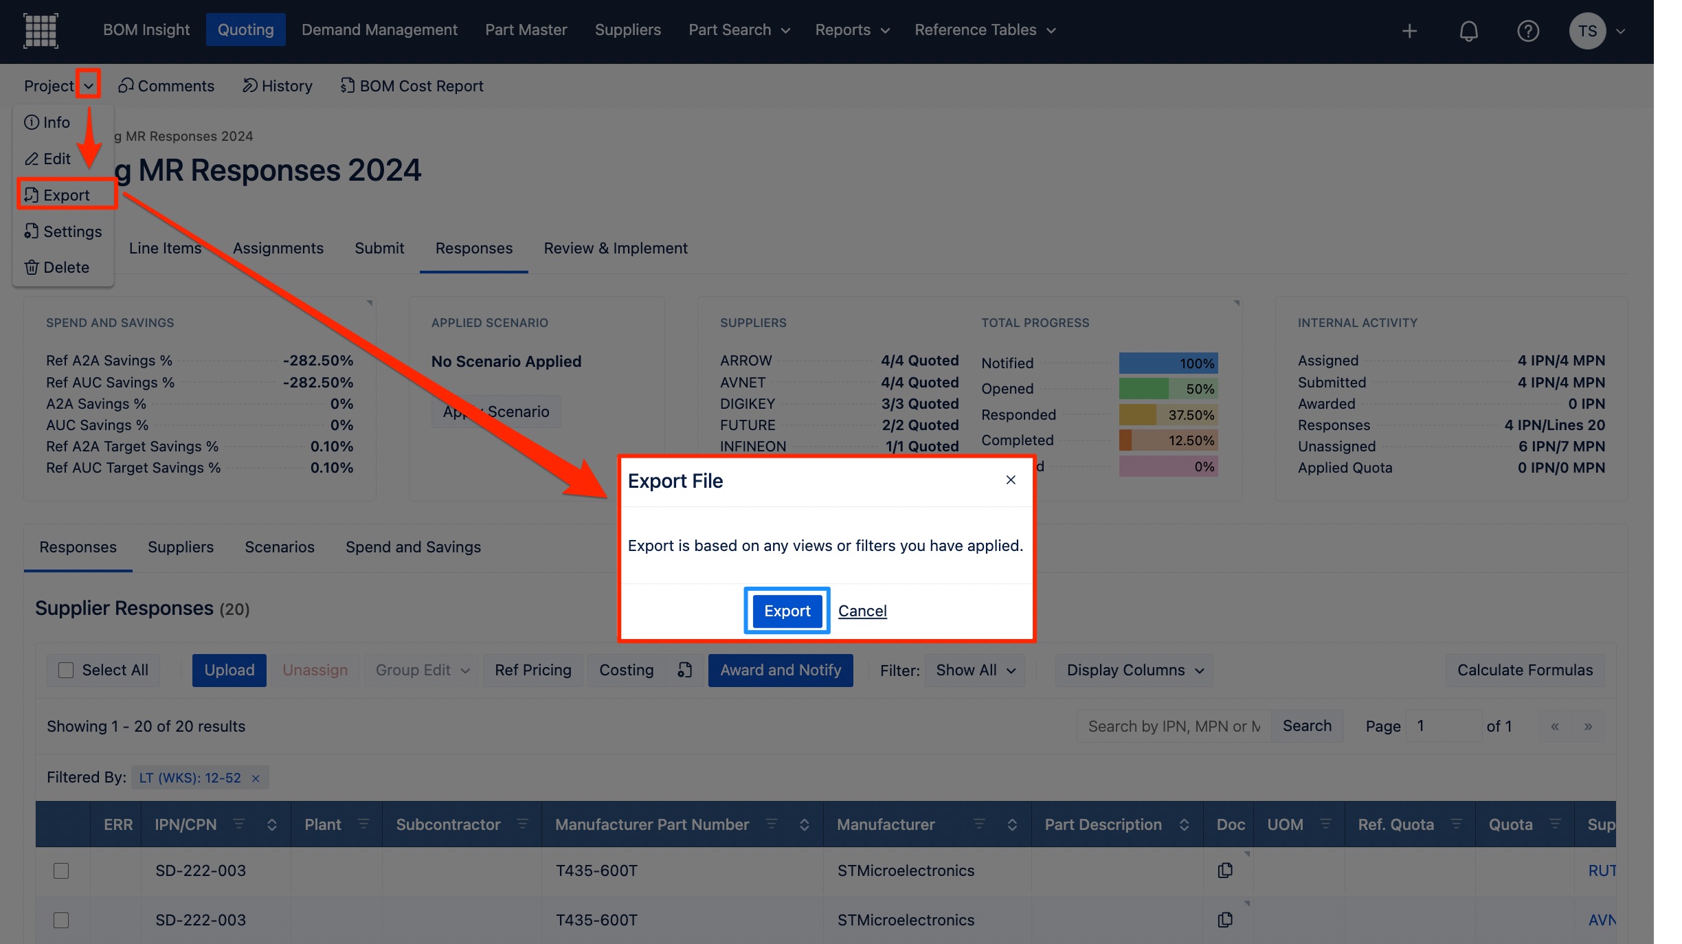The height and width of the screenshot is (944, 1682).
Task: Confirm Export in the dialog
Action: 787,611
